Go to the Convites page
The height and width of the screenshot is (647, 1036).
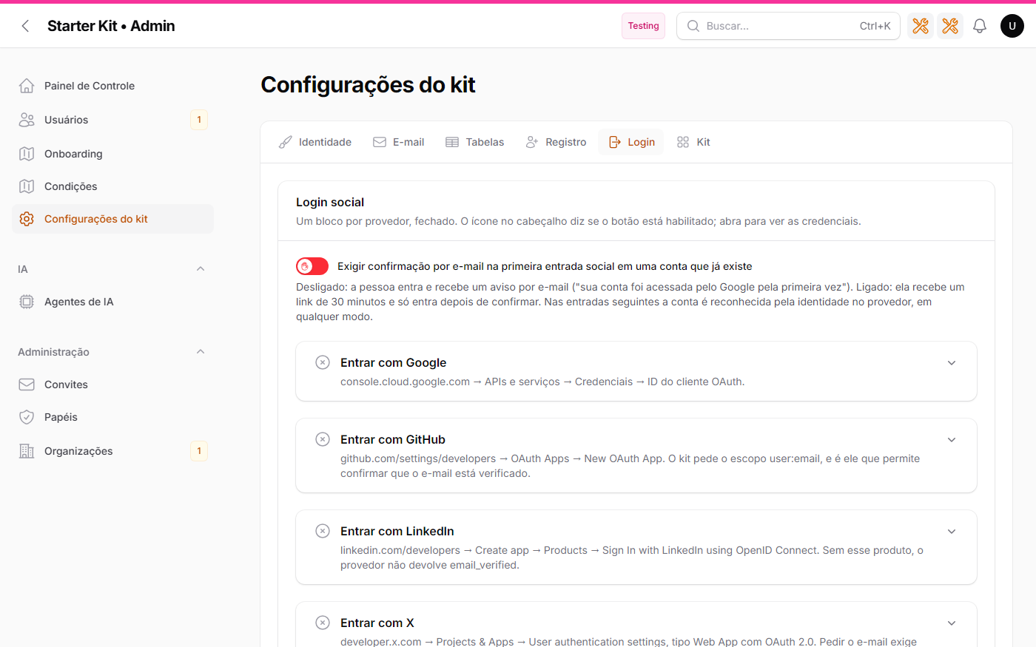click(112, 385)
